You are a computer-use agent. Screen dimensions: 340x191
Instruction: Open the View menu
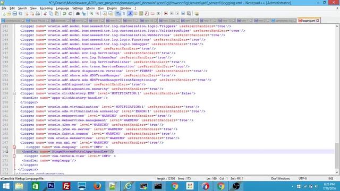33,8
